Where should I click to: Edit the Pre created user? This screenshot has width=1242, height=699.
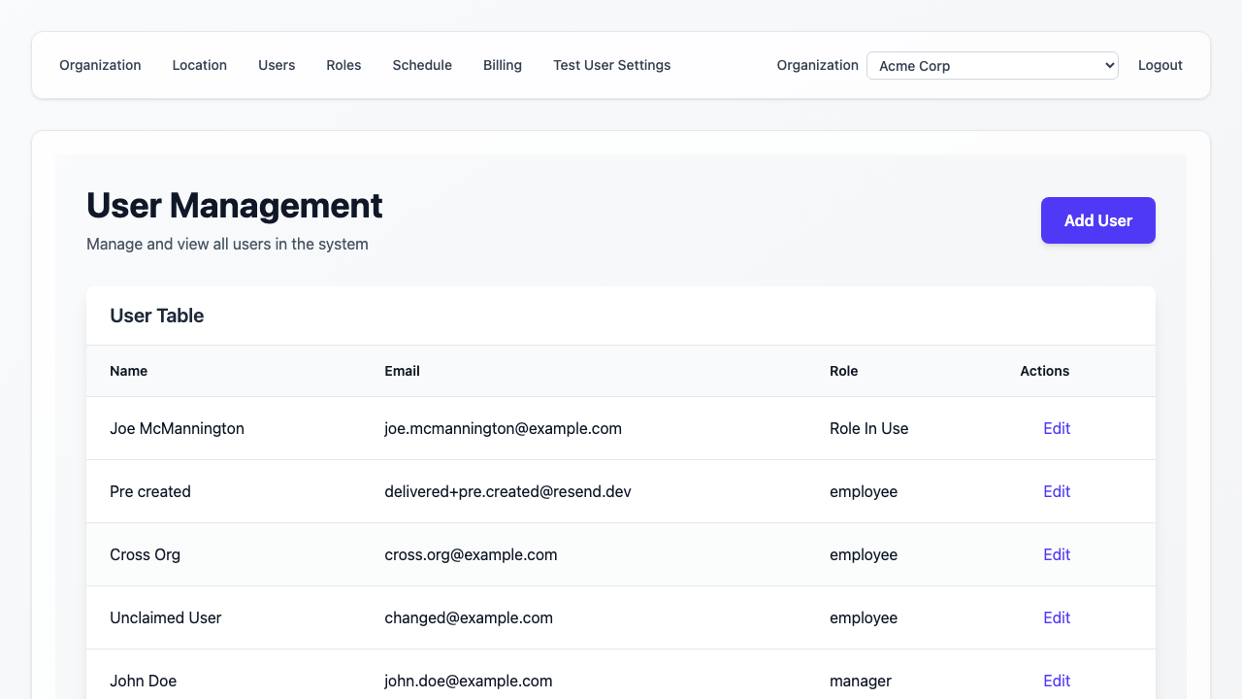pos(1057,491)
